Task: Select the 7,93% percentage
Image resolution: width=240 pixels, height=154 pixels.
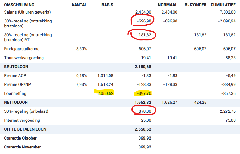Action: pos(81,85)
